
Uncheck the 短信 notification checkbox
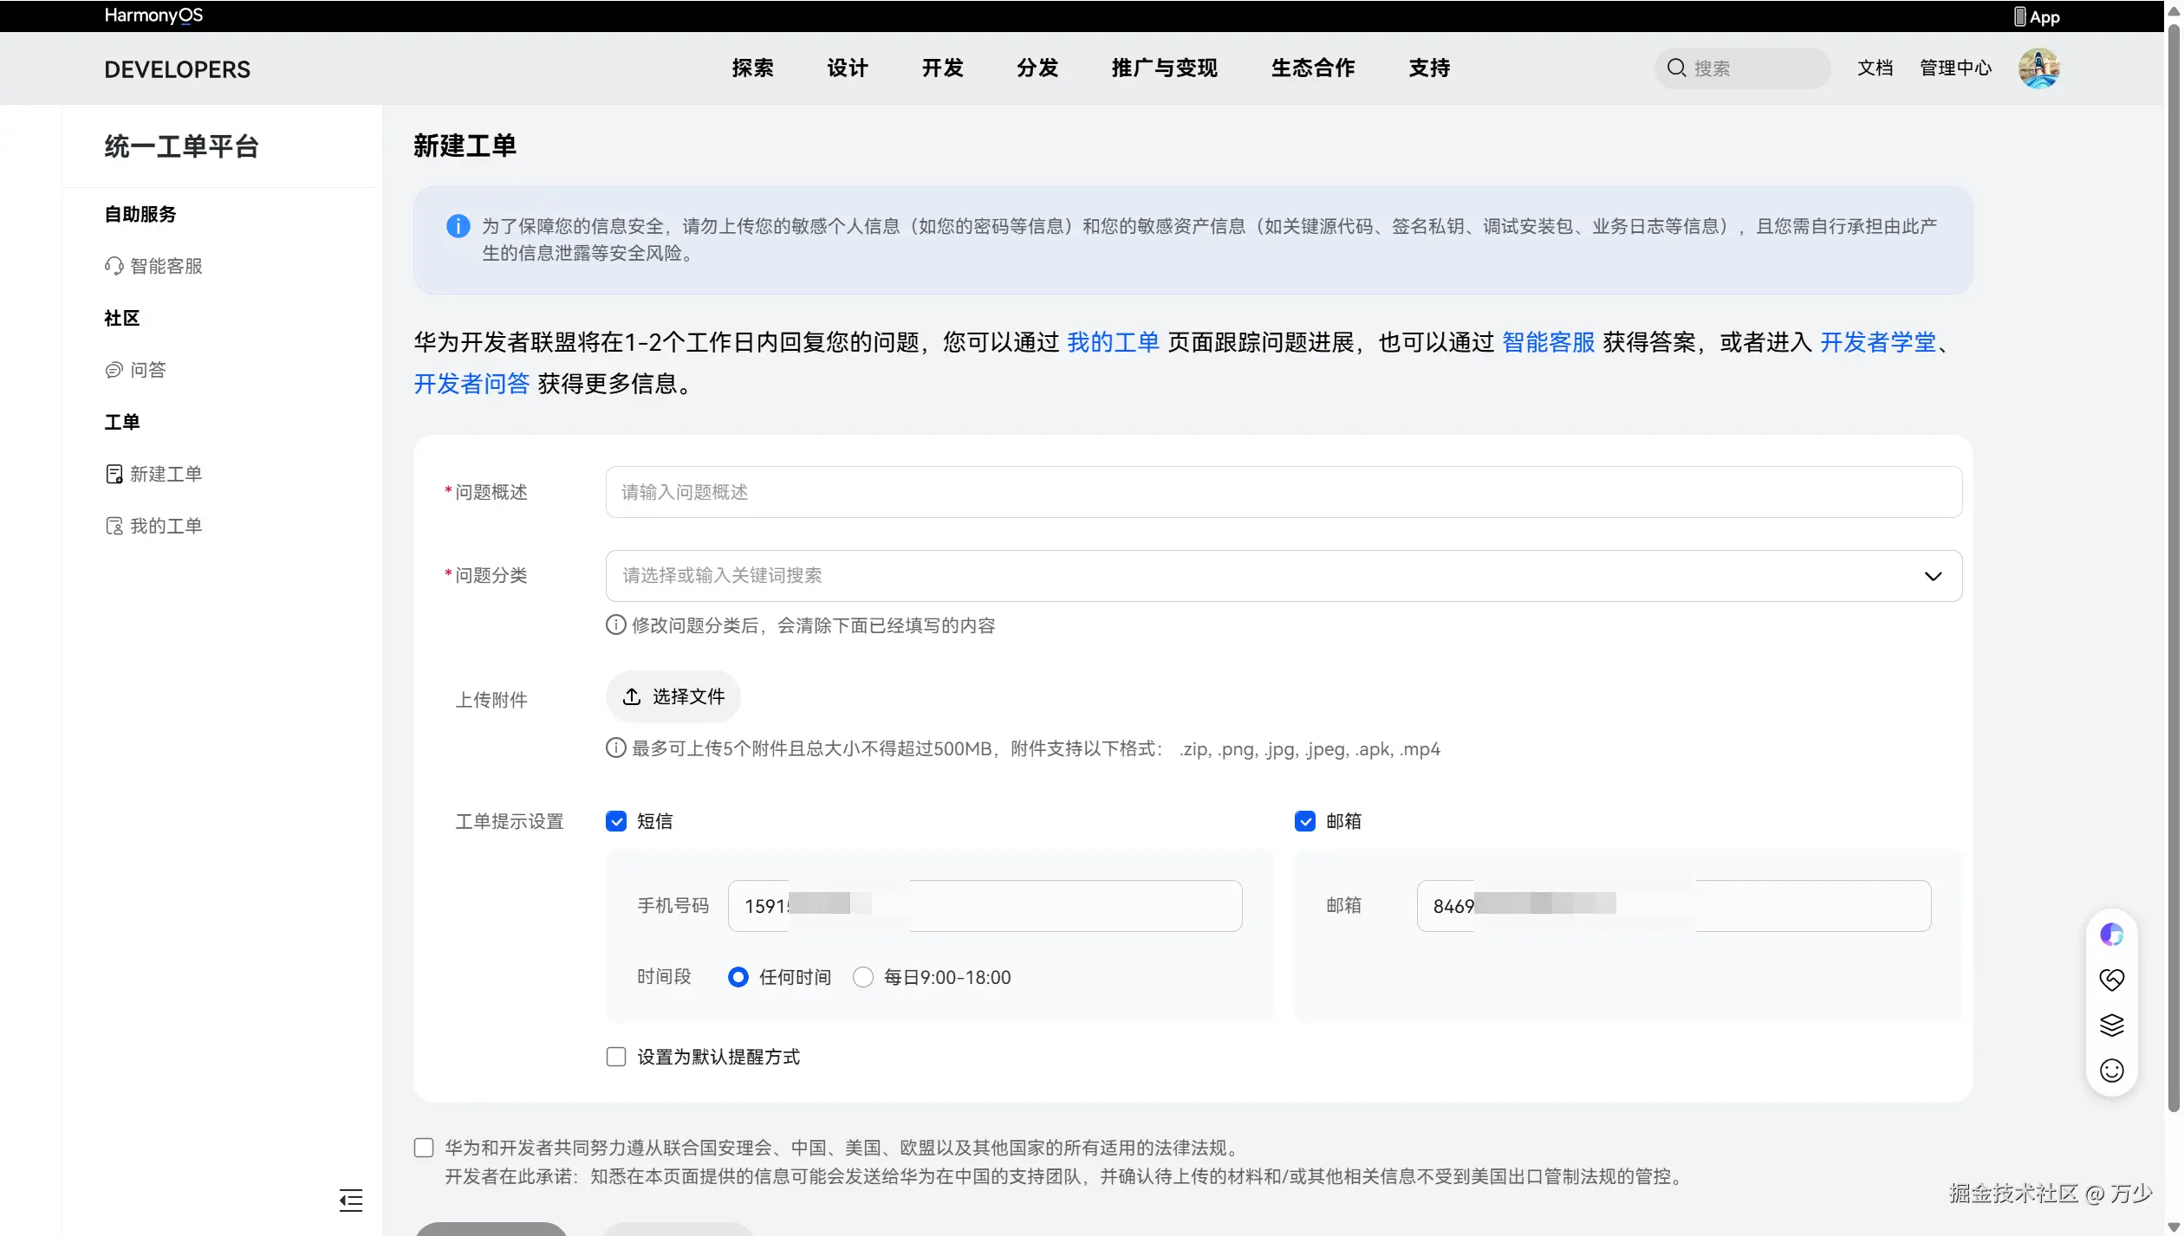tap(616, 821)
